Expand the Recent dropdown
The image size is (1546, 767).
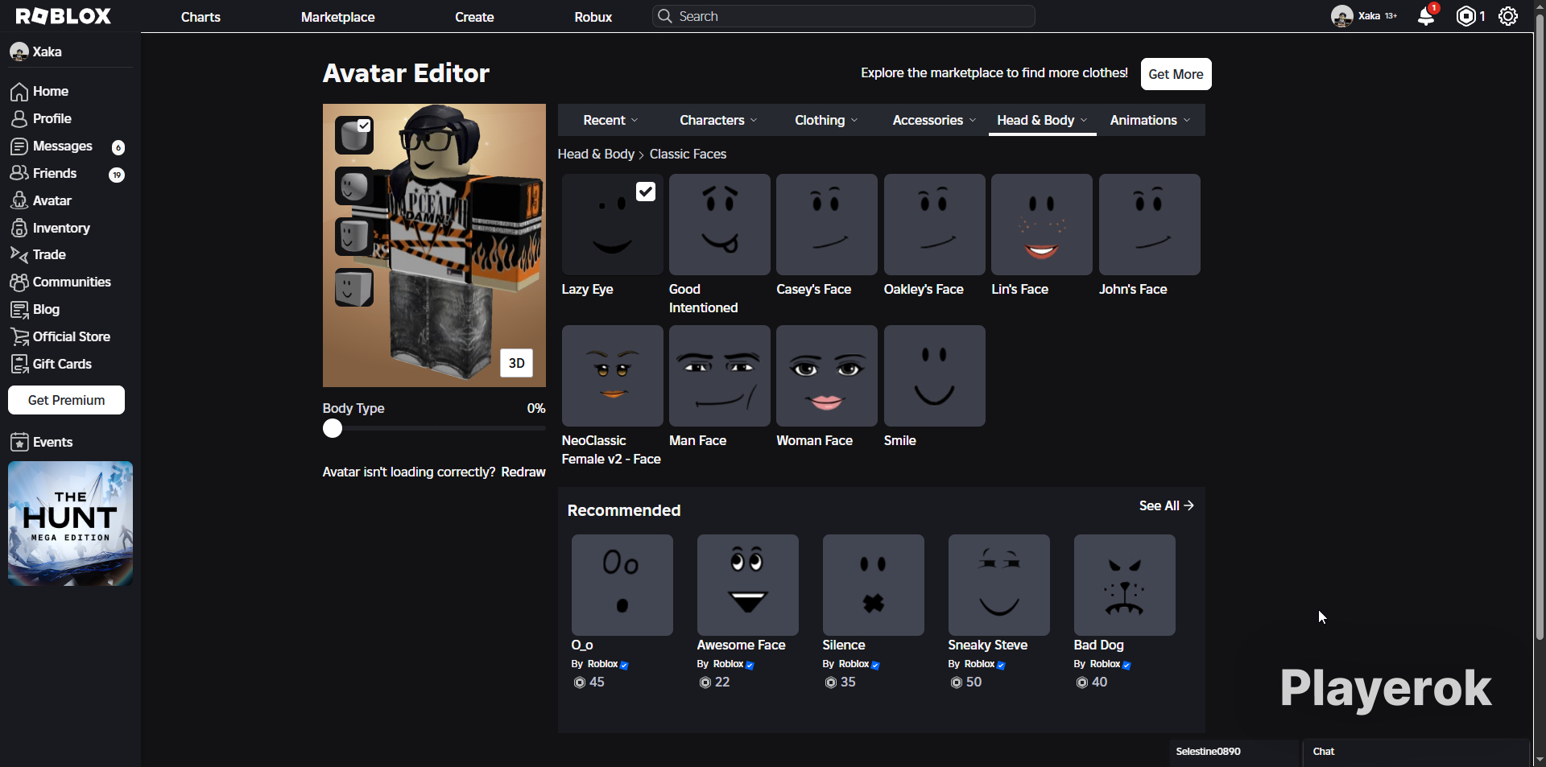(x=611, y=120)
